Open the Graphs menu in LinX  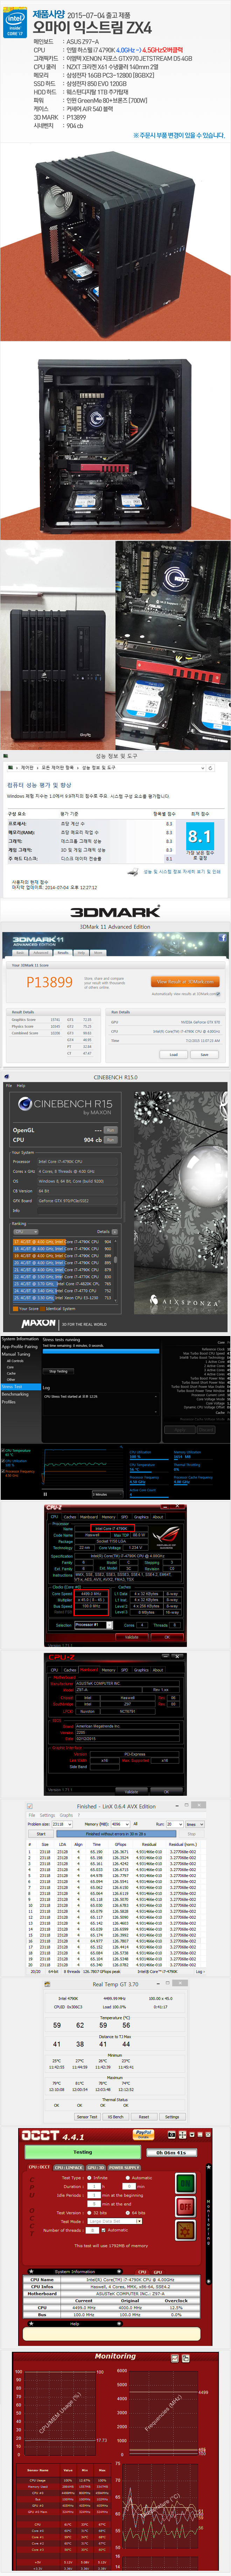66,1815
